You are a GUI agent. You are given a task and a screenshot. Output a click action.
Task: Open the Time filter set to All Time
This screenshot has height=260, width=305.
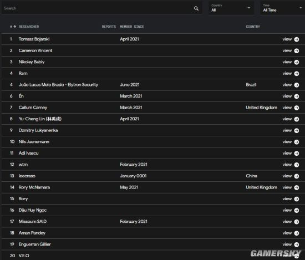point(282,8)
